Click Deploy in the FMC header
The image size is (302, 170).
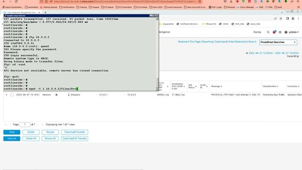tap(257, 32)
